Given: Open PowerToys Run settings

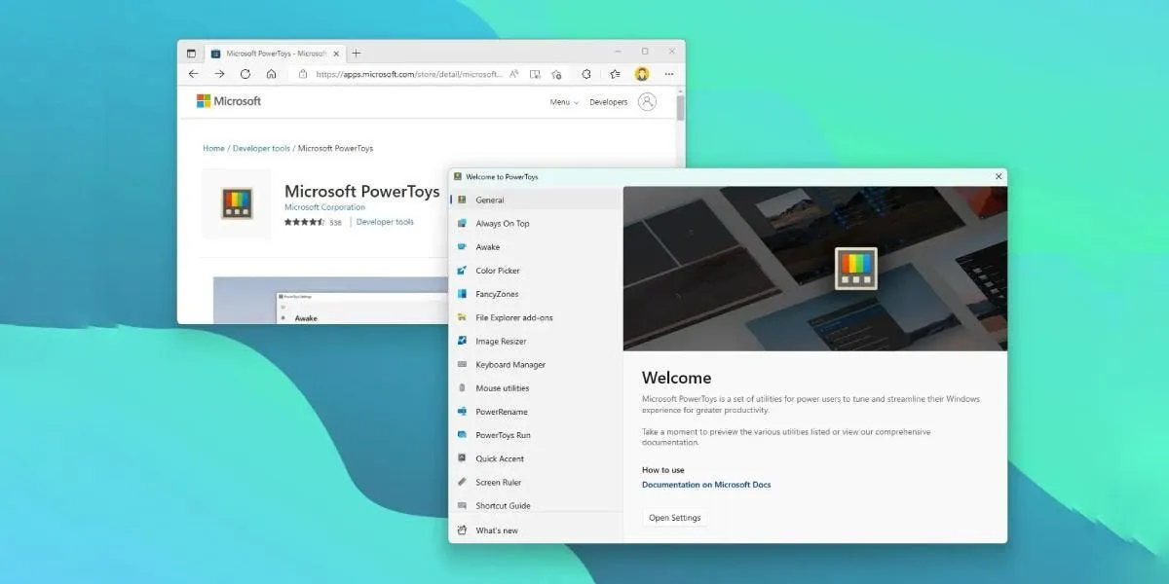Looking at the screenshot, I should pos(502,435).
